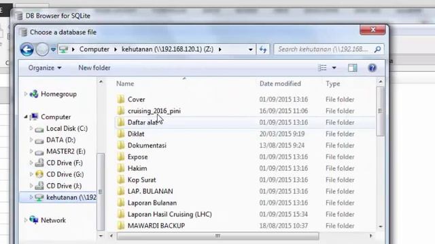This screenshot has height=244, width=435.
Task: Click the Hakim folder icon
Action: 121,168
